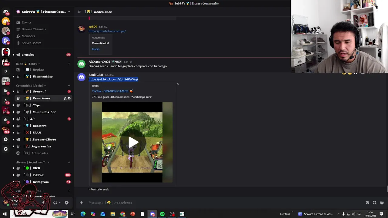Open Browse Channels
The image size is (388, 218).
pyautogui.click(x=34, y=29)
